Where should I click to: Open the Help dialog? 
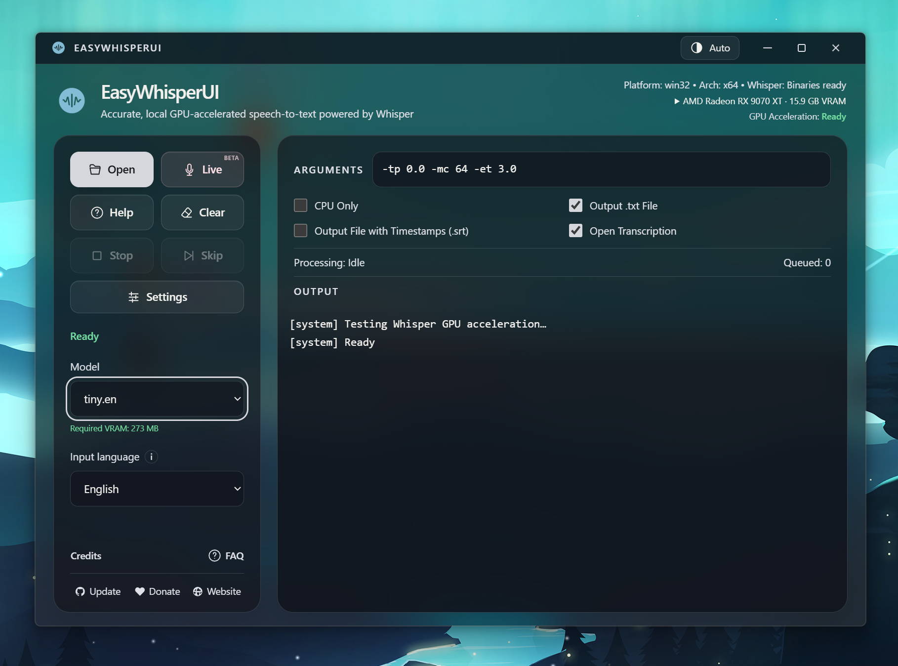112,212
